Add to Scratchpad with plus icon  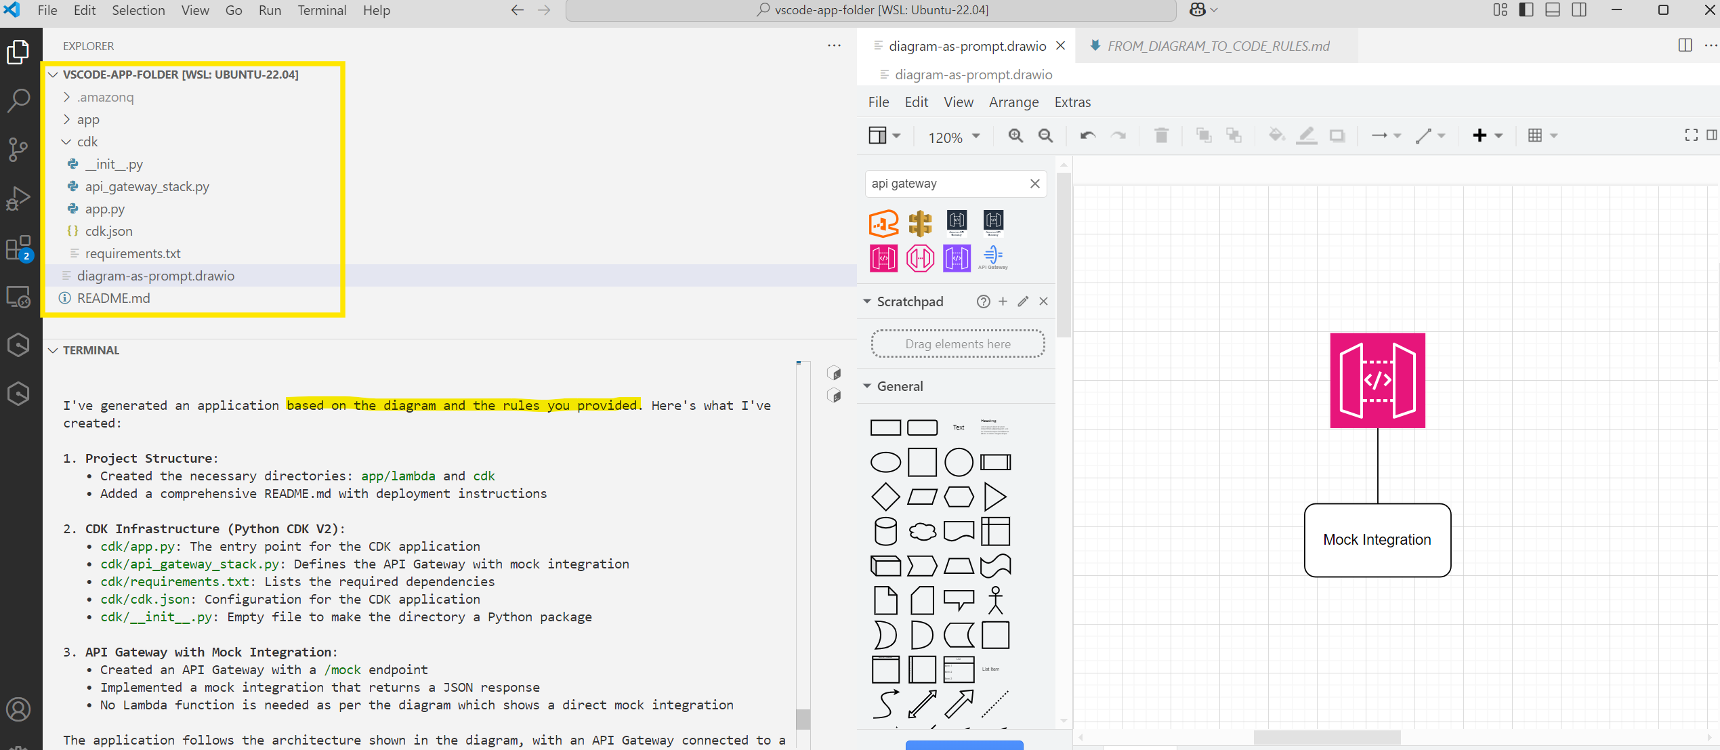pyautogui.click(x=1003, y=301)
